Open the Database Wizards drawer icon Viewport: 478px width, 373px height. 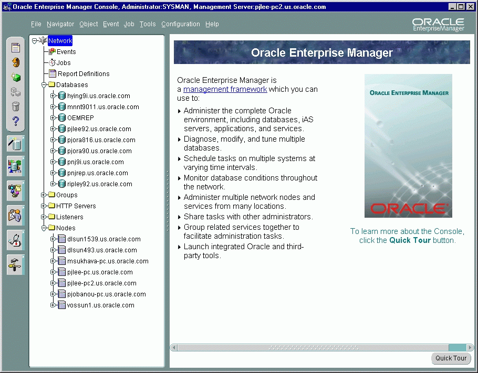pyautogui.click(x=15, y=144)
